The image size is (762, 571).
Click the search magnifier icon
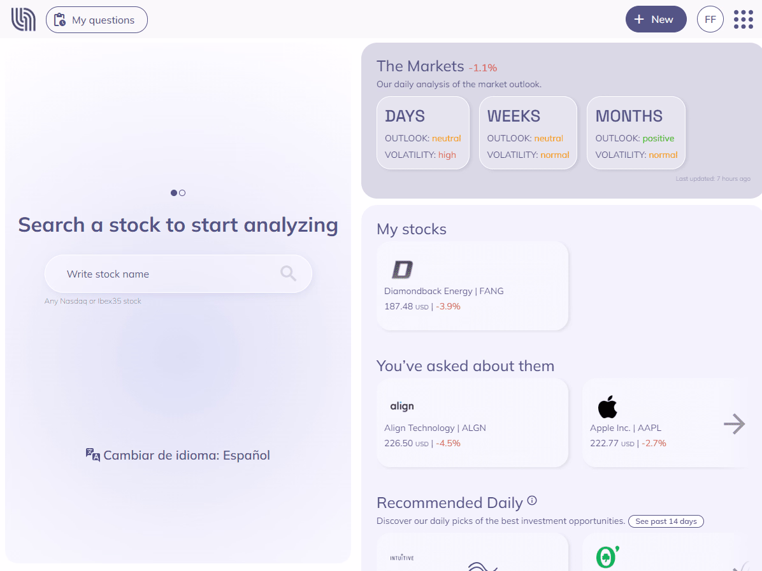[289, 274]
